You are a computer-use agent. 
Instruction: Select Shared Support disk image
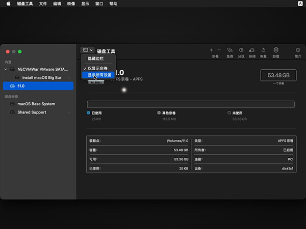pyautogui.click(x=39, y=112)
